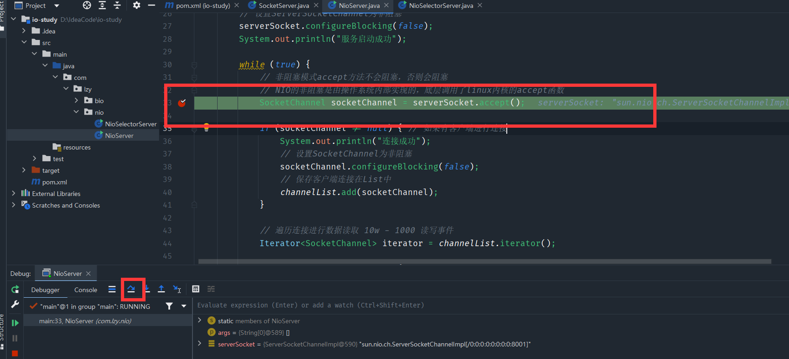Viewport: 789px width, 359px height.
Task: Collapse the java source folder
Action: tap(45, 66)
